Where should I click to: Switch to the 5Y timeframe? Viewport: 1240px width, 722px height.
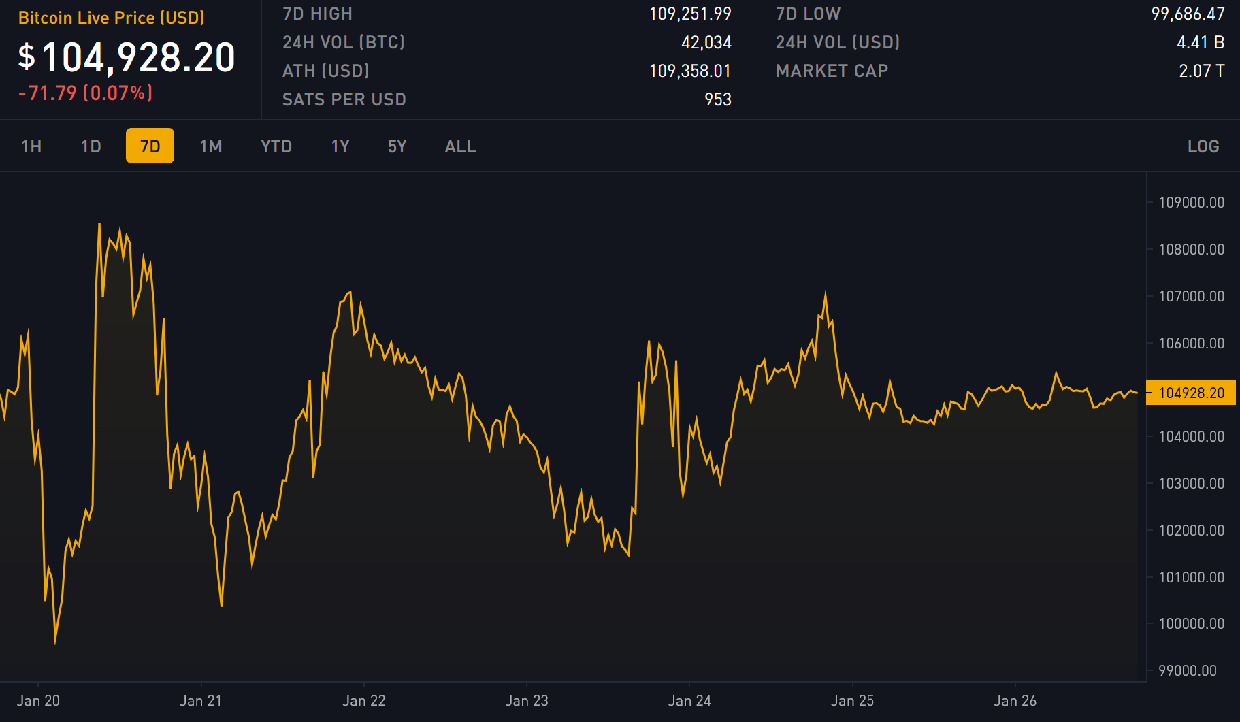[397, 146]
